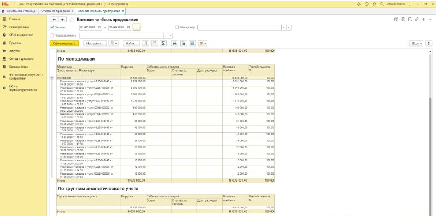Image resolution: width=436 pixels, height=216 pixels.
Task: Open the global search magnifier icon
Action: (x=382, y=4)
